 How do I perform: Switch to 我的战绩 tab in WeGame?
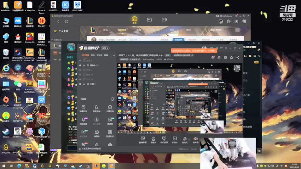pos(122,30)
